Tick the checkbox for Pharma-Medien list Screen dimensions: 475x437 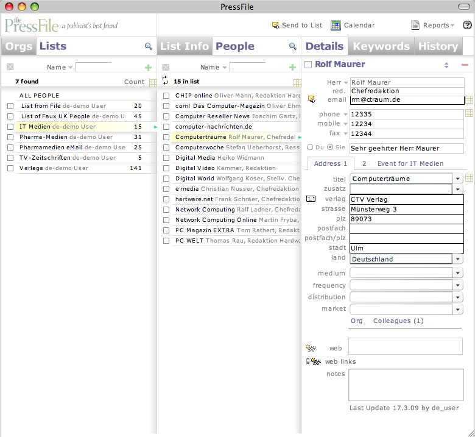tap(10, 137)
